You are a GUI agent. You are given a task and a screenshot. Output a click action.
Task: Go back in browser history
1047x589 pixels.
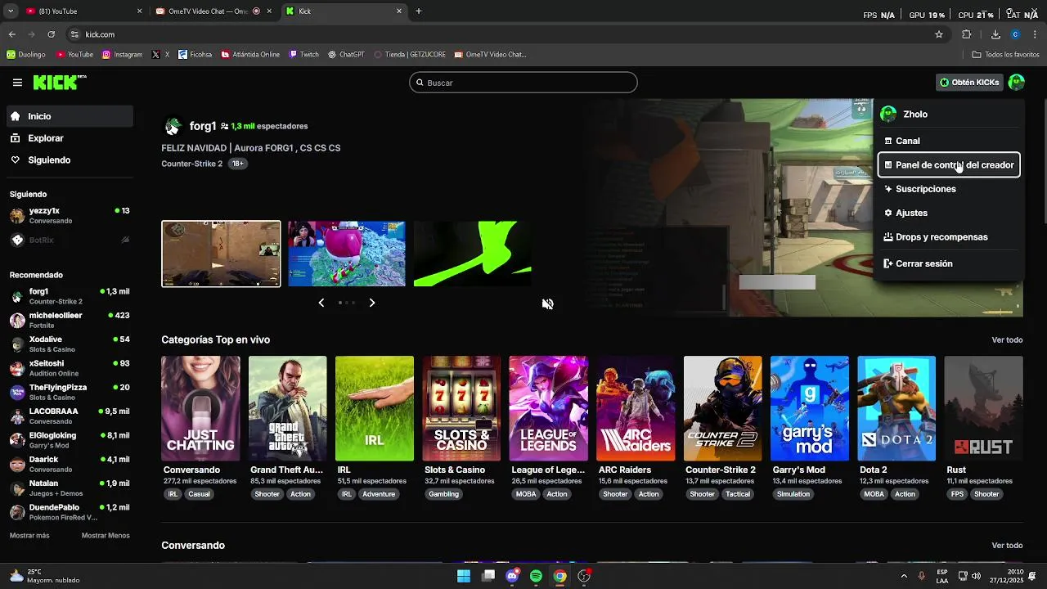pos(11,34)
